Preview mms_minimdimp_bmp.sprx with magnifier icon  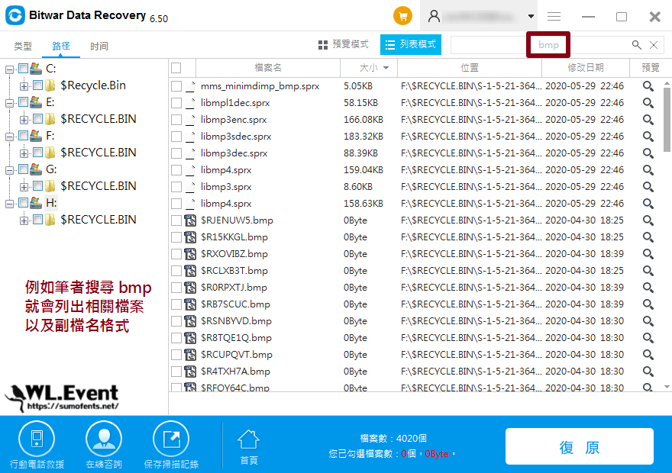click(648, 86)
